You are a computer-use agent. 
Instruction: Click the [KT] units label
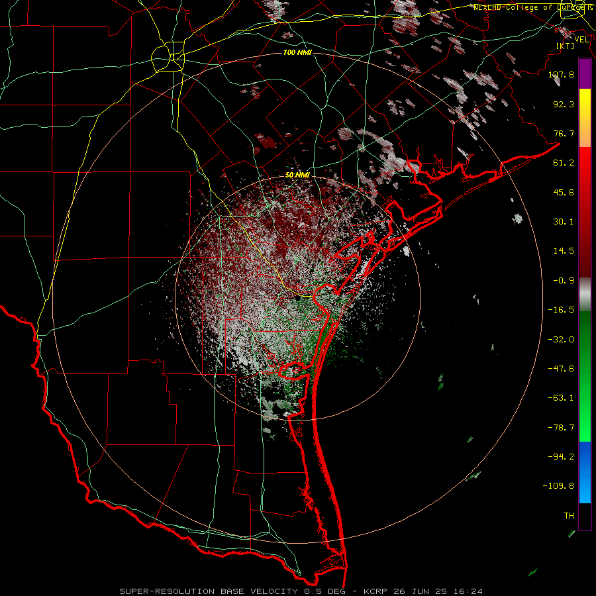pyautogui.click(x=565, y=46)
